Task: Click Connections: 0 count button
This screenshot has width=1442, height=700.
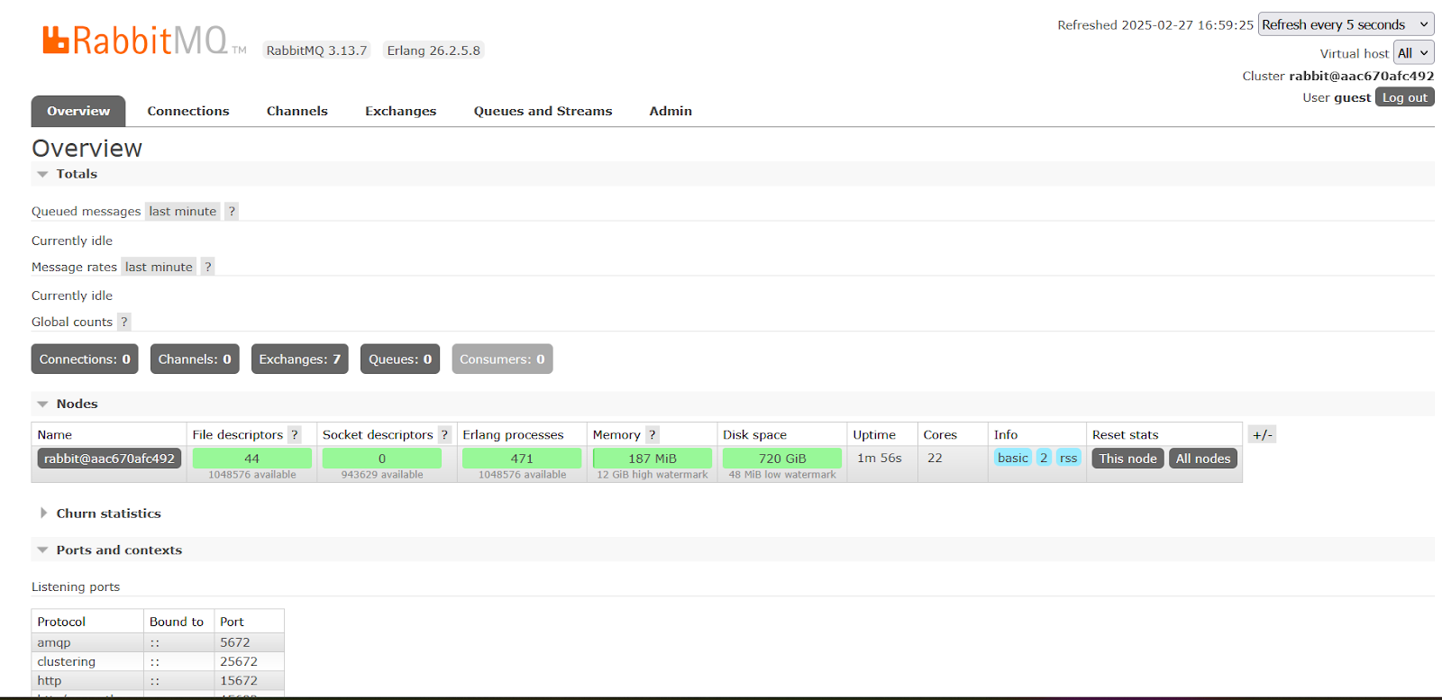Action: (x=85, y=359)
